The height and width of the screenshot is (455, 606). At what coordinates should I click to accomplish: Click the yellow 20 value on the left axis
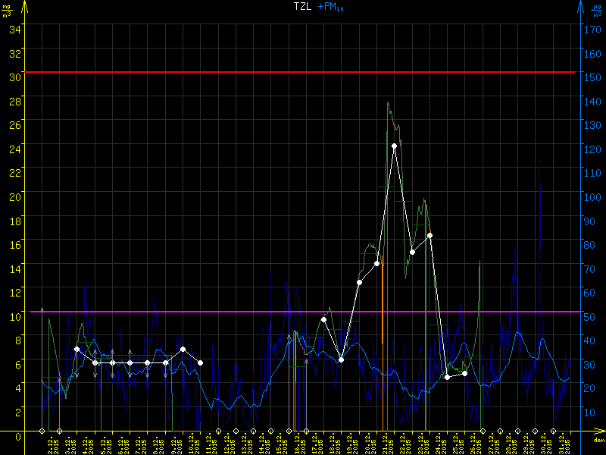click(15, 196)
